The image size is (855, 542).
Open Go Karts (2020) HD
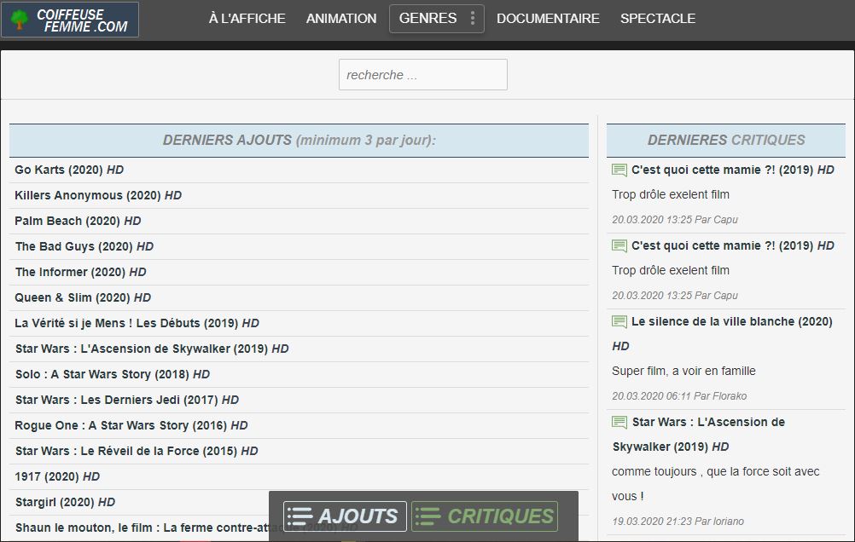click(69, 170)
